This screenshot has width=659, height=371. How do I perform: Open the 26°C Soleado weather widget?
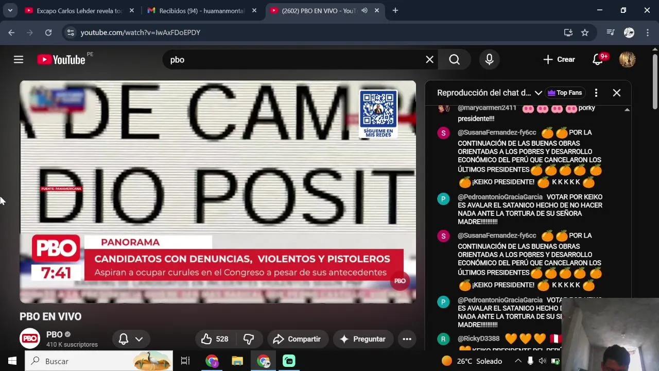(472, 361)
